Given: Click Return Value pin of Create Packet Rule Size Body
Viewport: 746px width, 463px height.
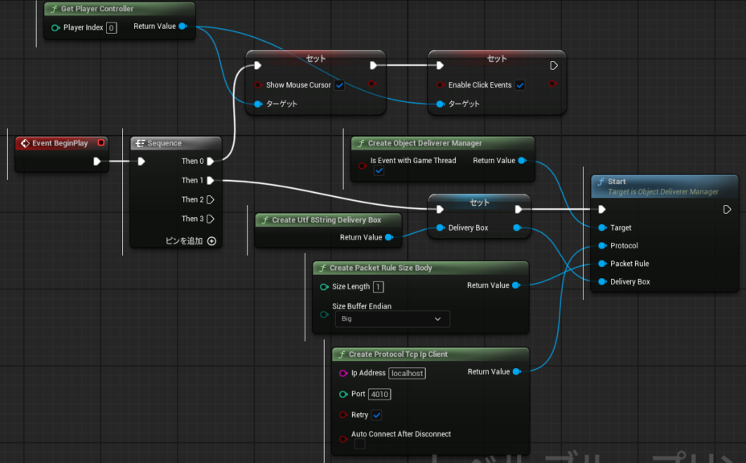Looking at the screenshot, I should click(x=516, y=285).
